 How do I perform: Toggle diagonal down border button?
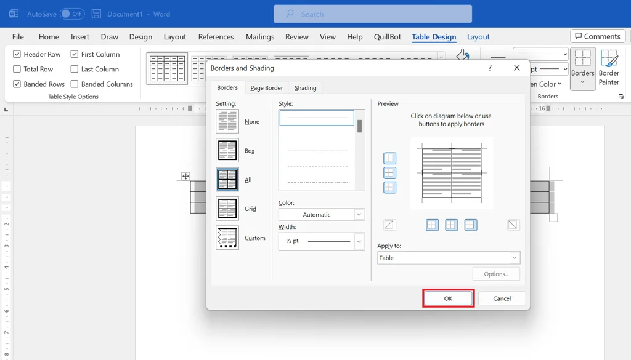click(513, 225)
